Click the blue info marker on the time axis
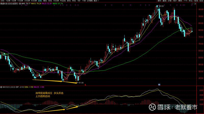The height and width of the screenshot is (114, 204). click(159, 84)
